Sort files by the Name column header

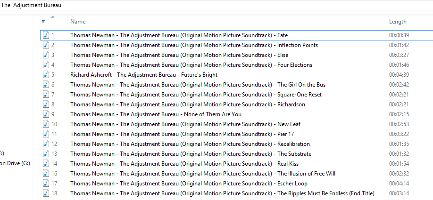[78, 22]
